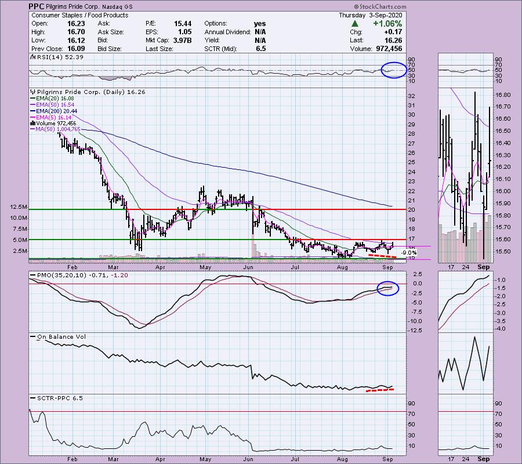Click the EMA(20) 16.08 legend entry

pyautogui.click(x=55, y=99)
